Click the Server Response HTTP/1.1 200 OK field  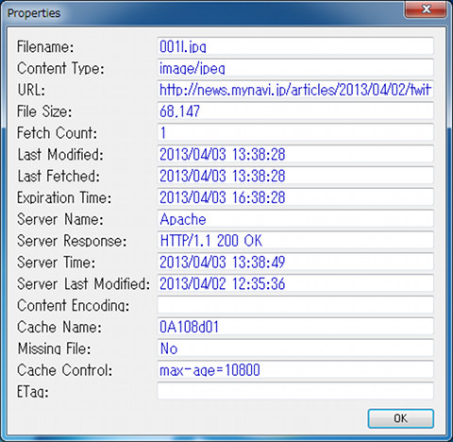(295, 240)
